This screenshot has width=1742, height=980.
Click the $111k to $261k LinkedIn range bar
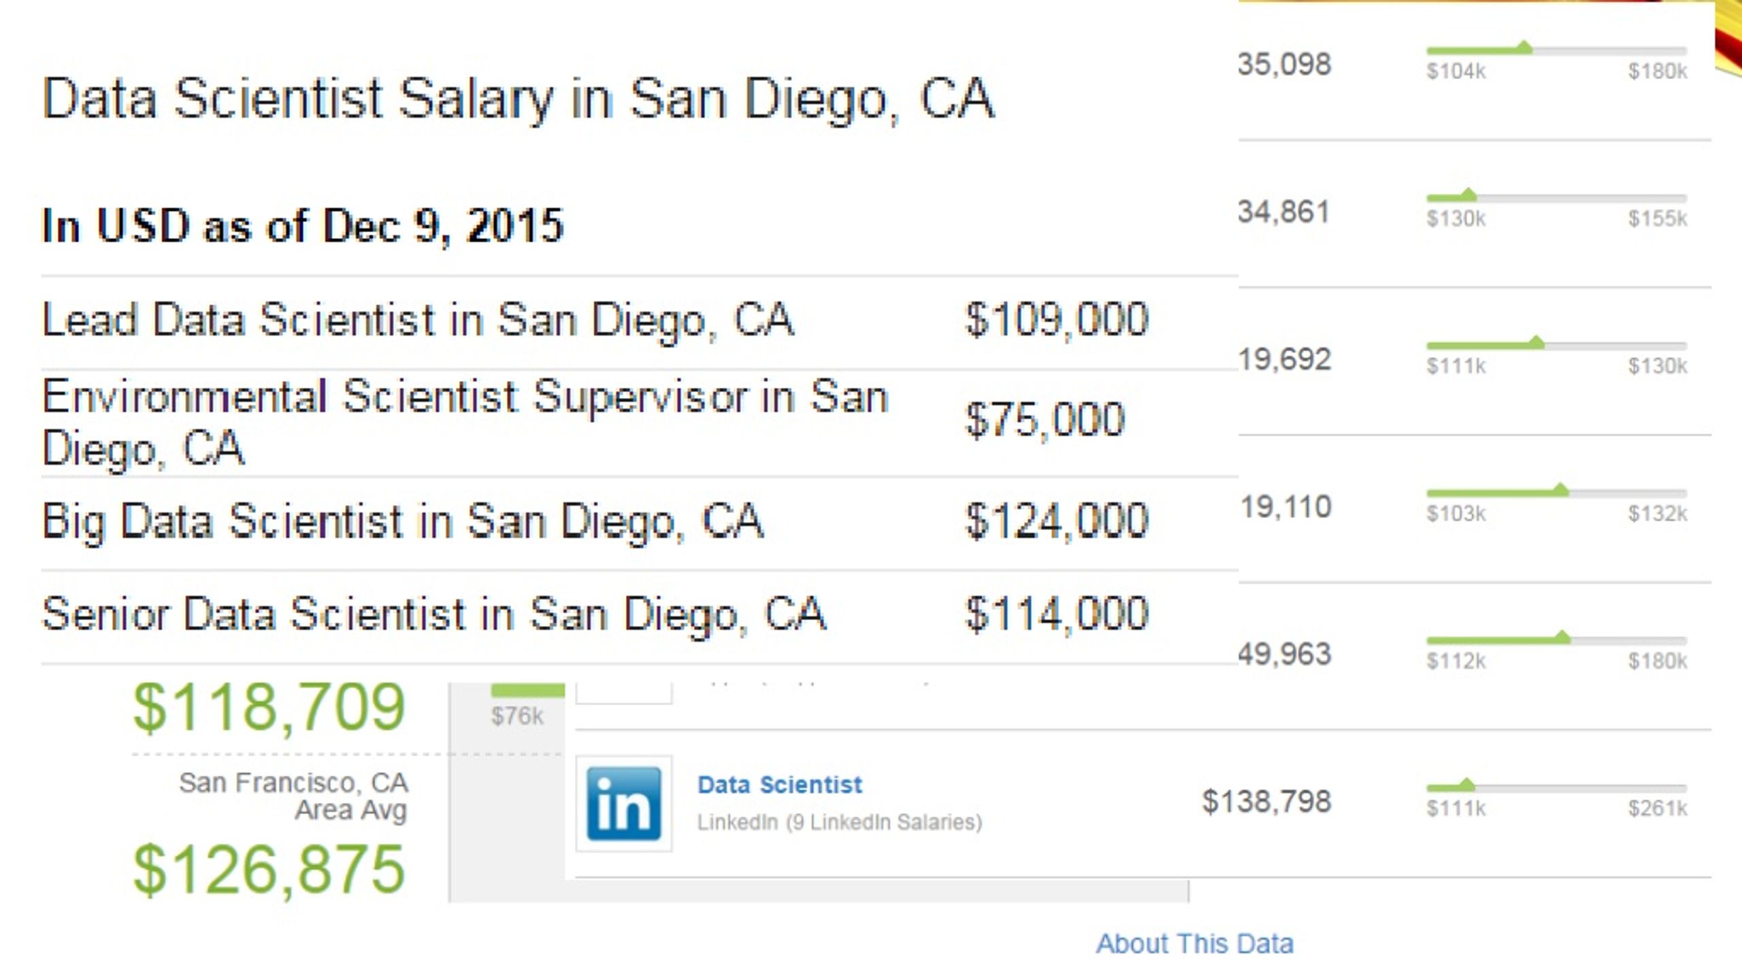1556,787
